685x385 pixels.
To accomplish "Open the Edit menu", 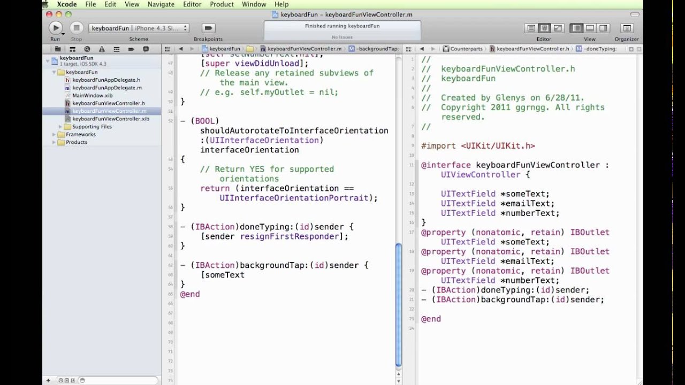I will pos(110,4).
